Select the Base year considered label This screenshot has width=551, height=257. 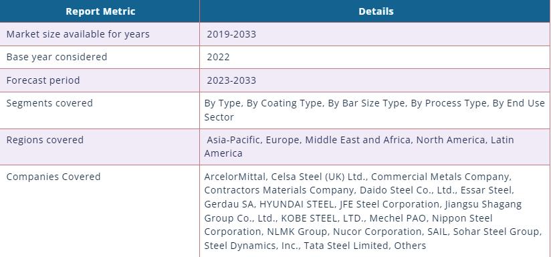(x=57, y=57)
